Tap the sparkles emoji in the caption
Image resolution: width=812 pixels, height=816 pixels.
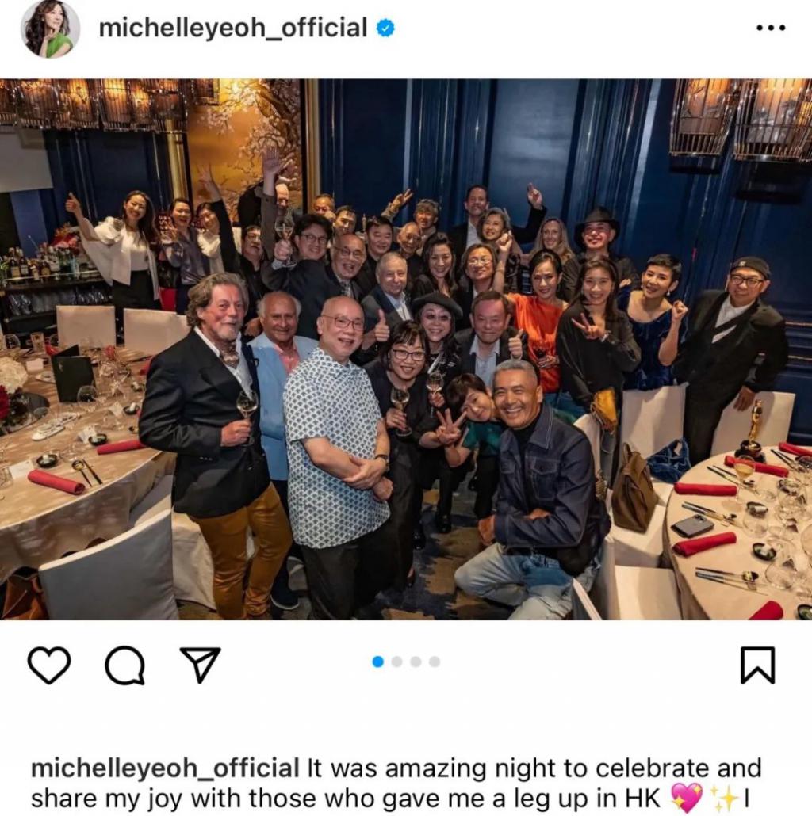[725, 799]
